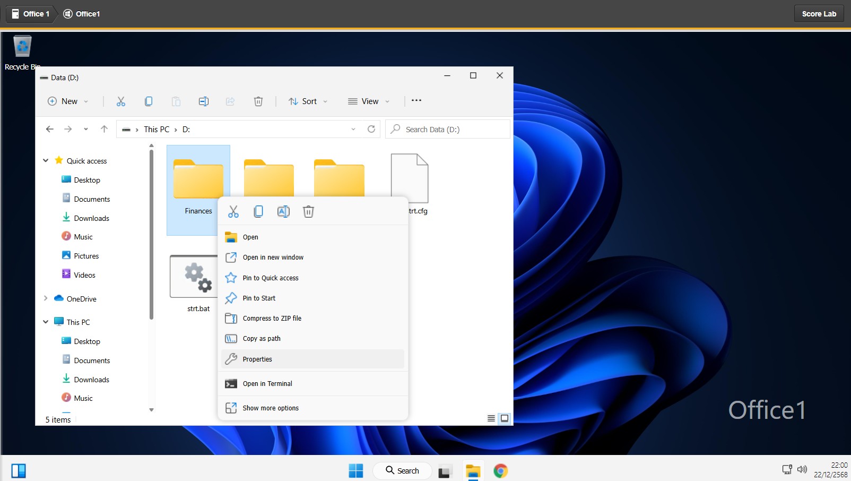The width and height of the screenshot is (851, 481).
Task: Click the Copy icon in Explorer toolbar
Action: [149, 101]
